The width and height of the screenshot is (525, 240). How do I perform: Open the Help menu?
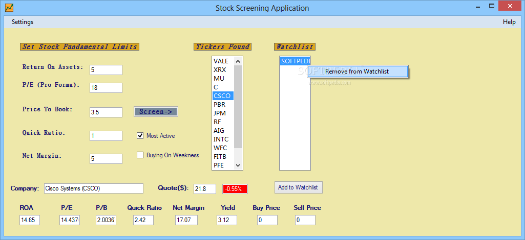tap(509, 22)
